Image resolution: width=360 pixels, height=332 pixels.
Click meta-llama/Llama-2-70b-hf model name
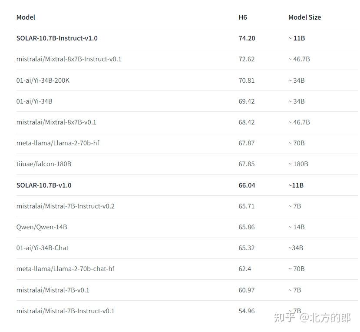coord(58,143)
